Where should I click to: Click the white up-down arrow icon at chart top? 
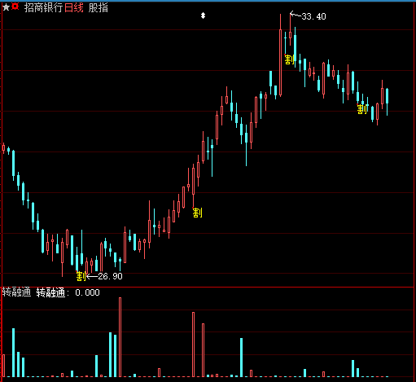(203, 15)
